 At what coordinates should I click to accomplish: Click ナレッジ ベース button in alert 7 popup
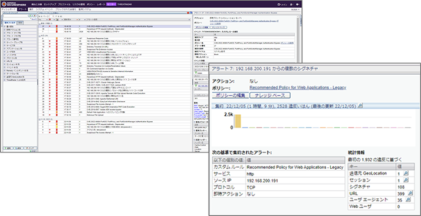pyautogui.click(x=270, y=95)
